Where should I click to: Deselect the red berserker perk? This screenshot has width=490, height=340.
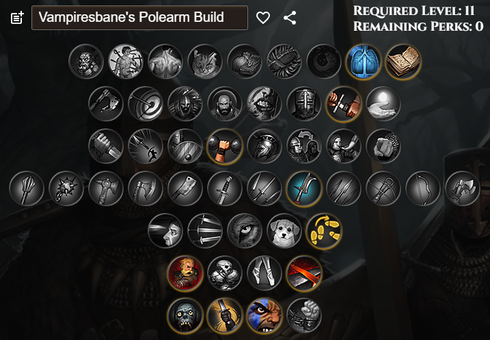pyautogui.click(x=185, y=274)
